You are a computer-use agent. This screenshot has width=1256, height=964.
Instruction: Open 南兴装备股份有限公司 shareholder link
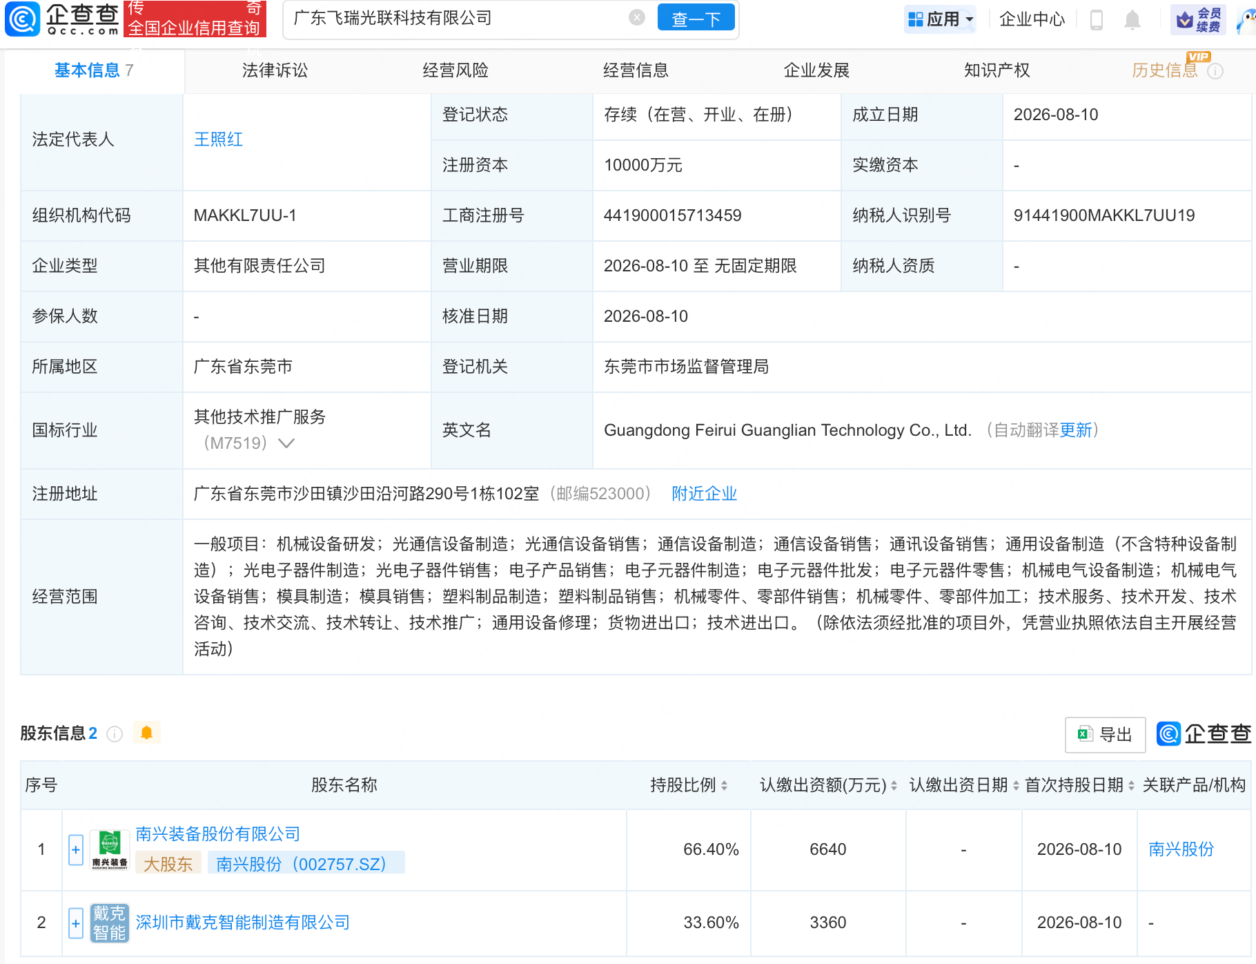click(x=218, y=834)
